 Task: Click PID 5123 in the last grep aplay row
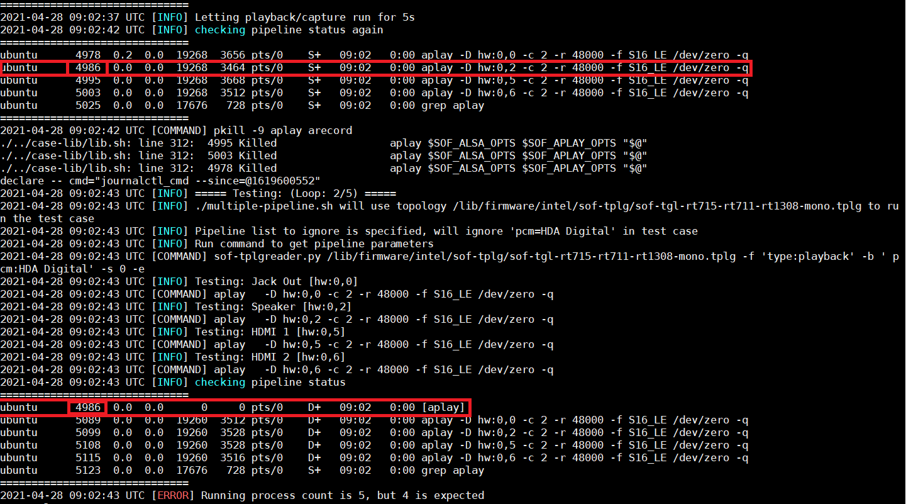(x=88, y=471)
